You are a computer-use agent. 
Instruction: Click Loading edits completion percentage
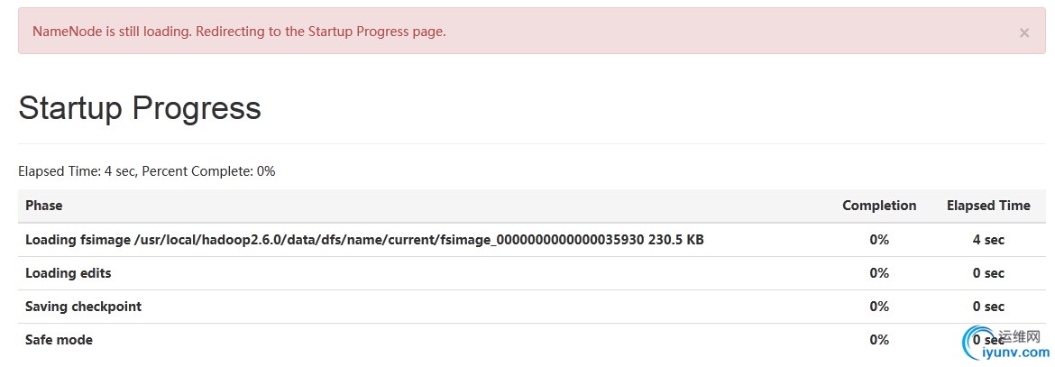pos(879,273)
